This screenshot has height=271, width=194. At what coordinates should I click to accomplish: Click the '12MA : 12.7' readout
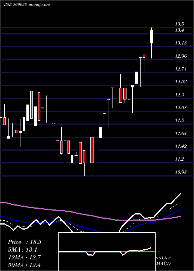(24, 257)
